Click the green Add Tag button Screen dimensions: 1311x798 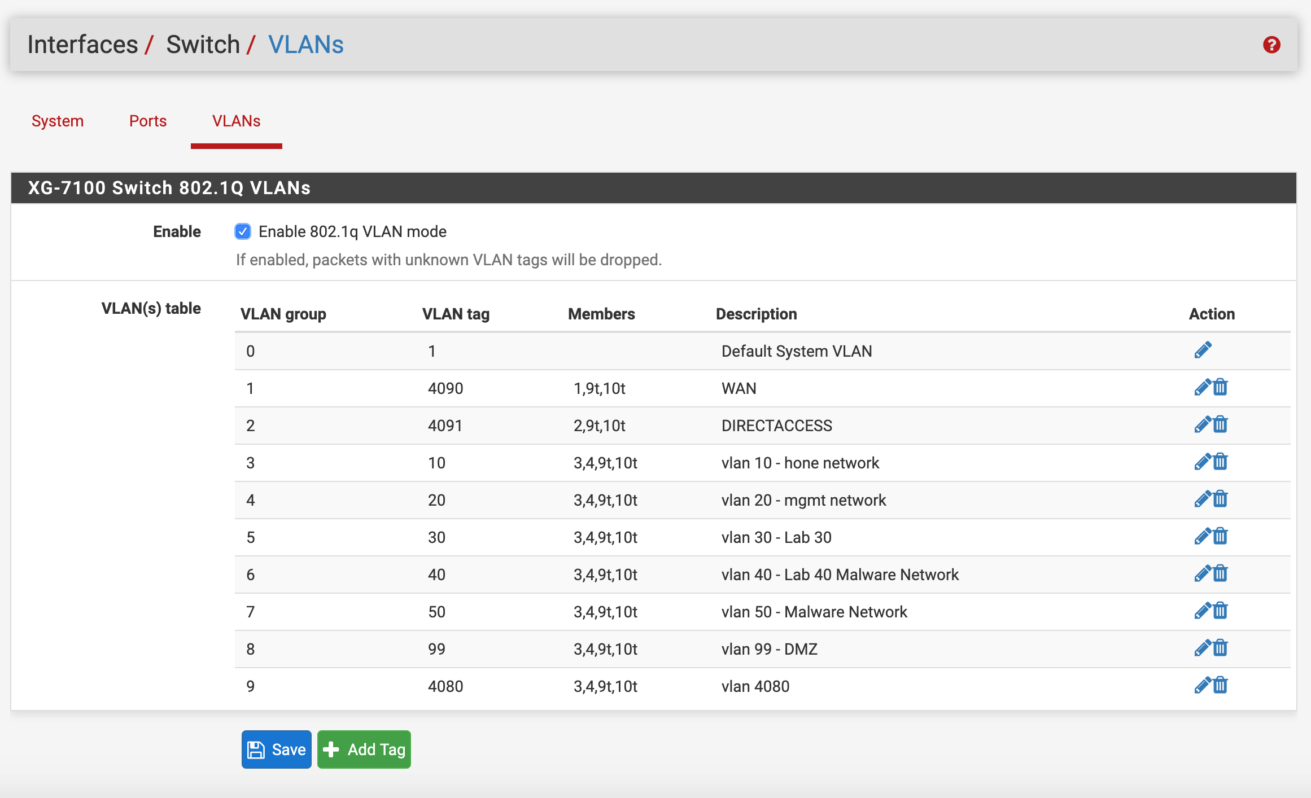(364, 749)
